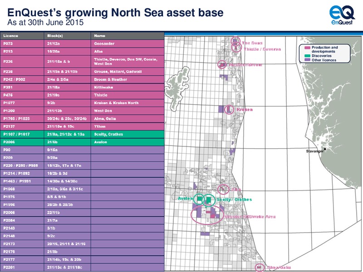Click the slide title "EnQuest's growing North Sea asset base"
The height and width of the screenshot is (272, 363).
click(x=115, y=13)
